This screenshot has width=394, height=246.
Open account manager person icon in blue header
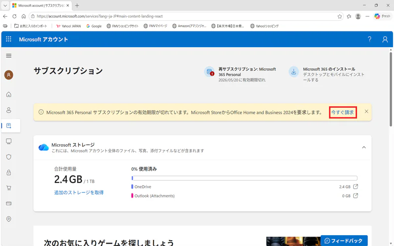click(385, 39)
